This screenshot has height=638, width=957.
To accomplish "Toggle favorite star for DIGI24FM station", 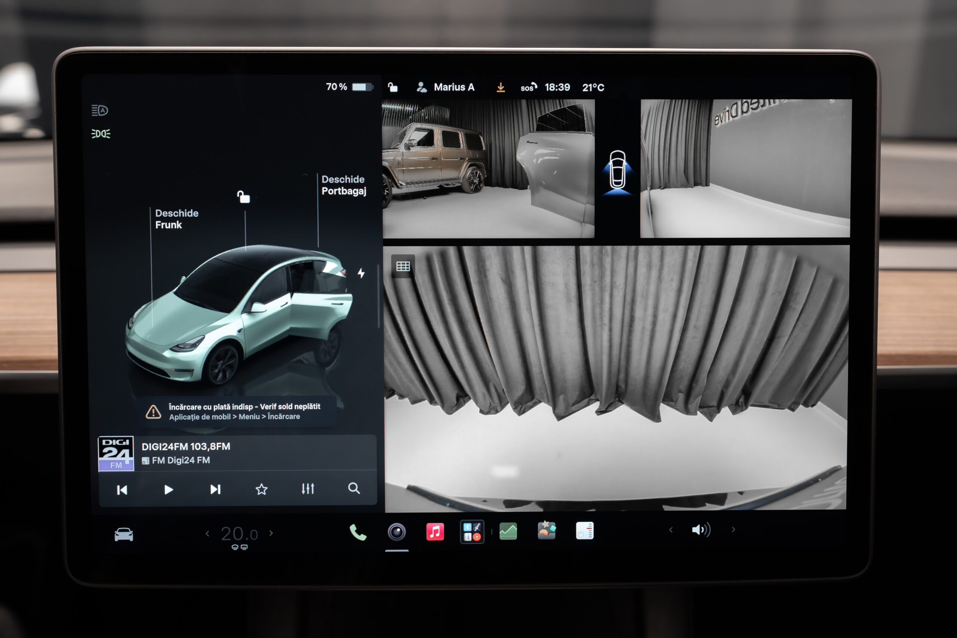I will [262, 489].
